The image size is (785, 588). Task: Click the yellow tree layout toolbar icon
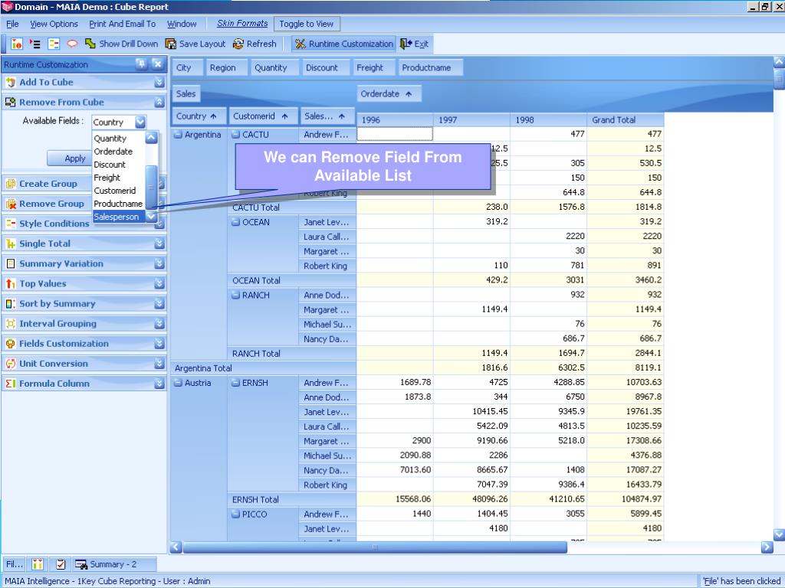pos(54,44)
